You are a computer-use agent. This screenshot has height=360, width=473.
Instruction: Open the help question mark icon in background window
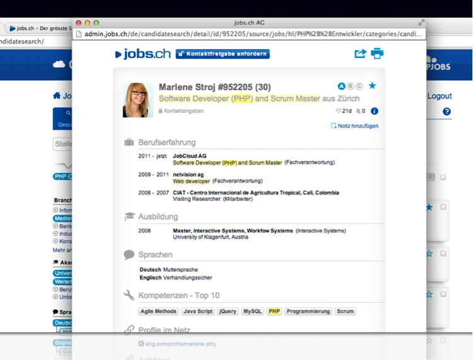(447, 111)
